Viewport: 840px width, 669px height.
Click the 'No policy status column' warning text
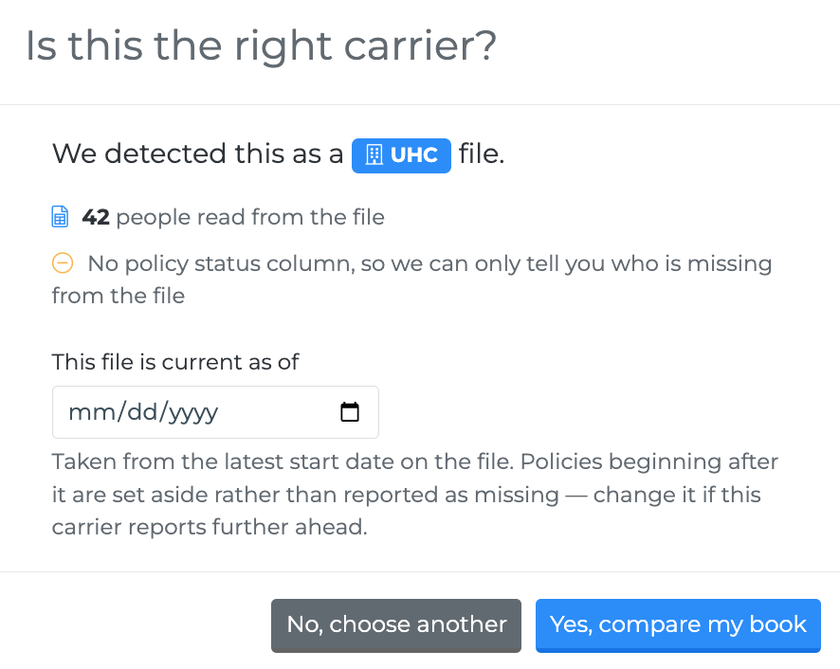[x=412, y=279]
